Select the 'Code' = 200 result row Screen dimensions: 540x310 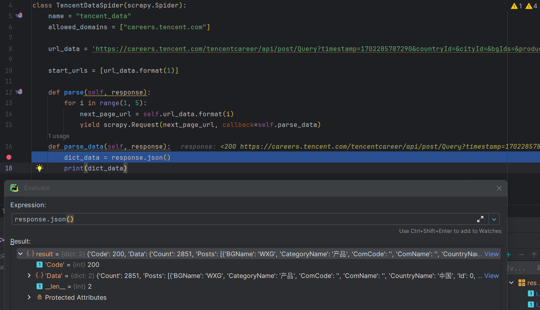click(259, 265)
